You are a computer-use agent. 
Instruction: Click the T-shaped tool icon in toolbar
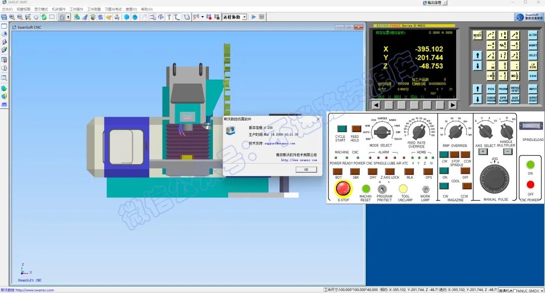(169, 17)
